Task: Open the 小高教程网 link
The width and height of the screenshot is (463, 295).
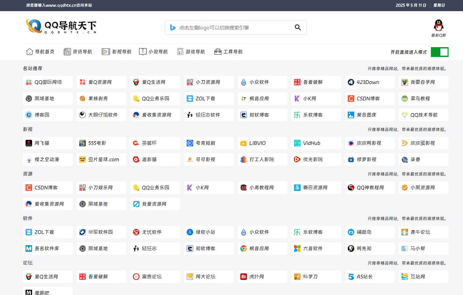Action: click(x=263, y=188)
